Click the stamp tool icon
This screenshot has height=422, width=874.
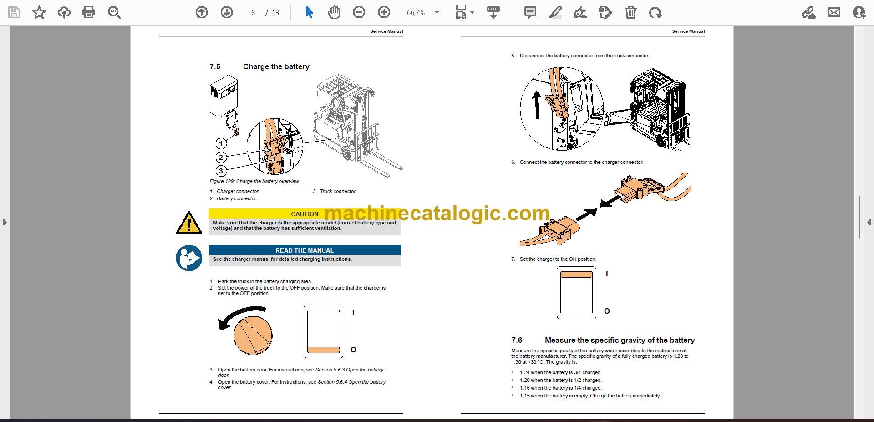[605, 13]
